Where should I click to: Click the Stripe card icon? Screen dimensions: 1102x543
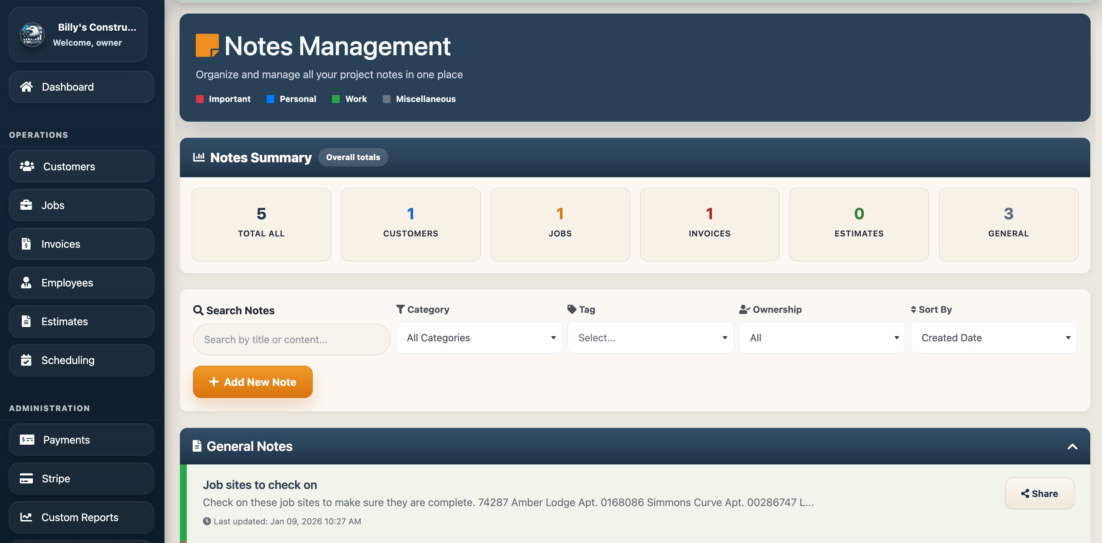point(26,478)
